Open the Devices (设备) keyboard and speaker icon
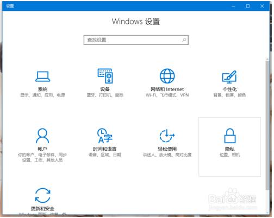The width and height of the screenshot is (274, 218). (x=105, y=76)
